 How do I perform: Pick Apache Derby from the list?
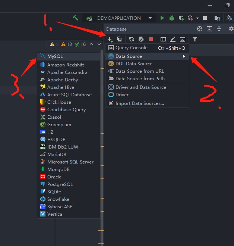point(69,80)
